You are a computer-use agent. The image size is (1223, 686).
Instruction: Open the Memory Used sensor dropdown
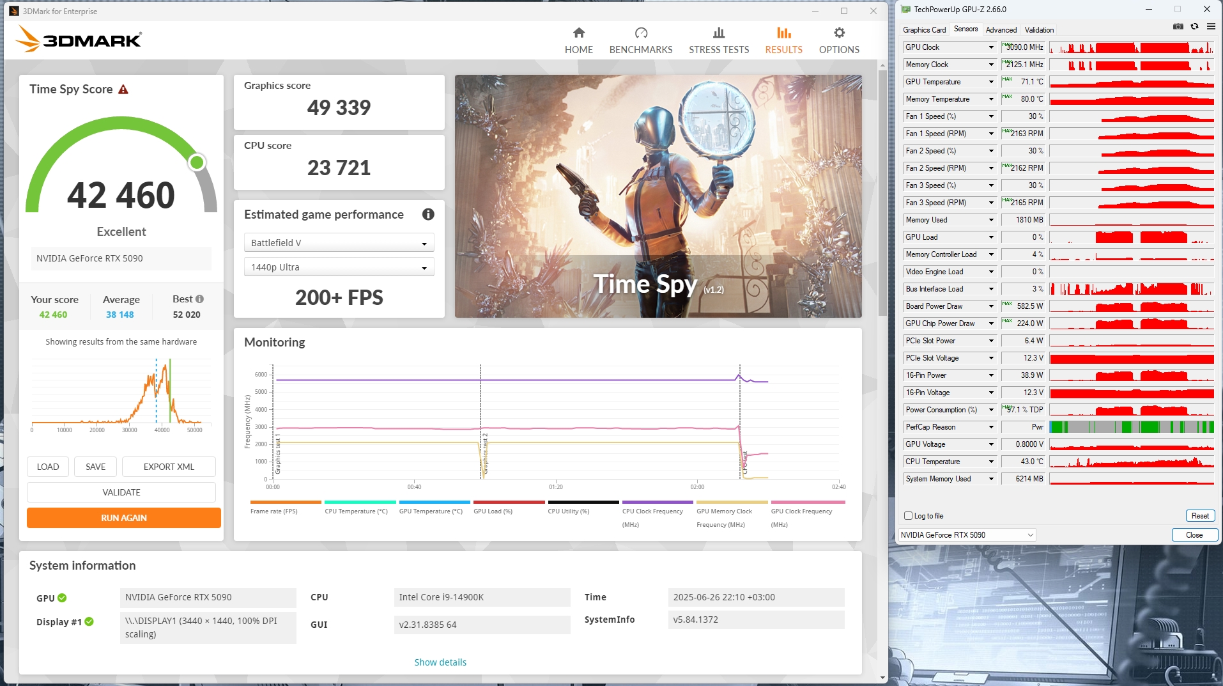[x=991, y=220]
